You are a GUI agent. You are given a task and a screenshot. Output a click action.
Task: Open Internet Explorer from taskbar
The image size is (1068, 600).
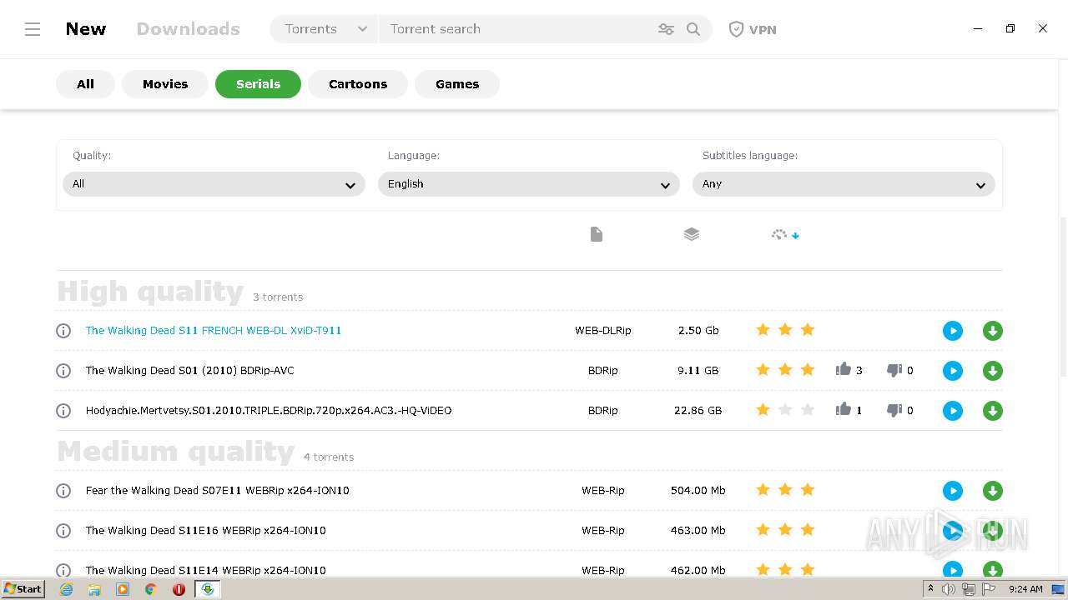pos(67,589)
